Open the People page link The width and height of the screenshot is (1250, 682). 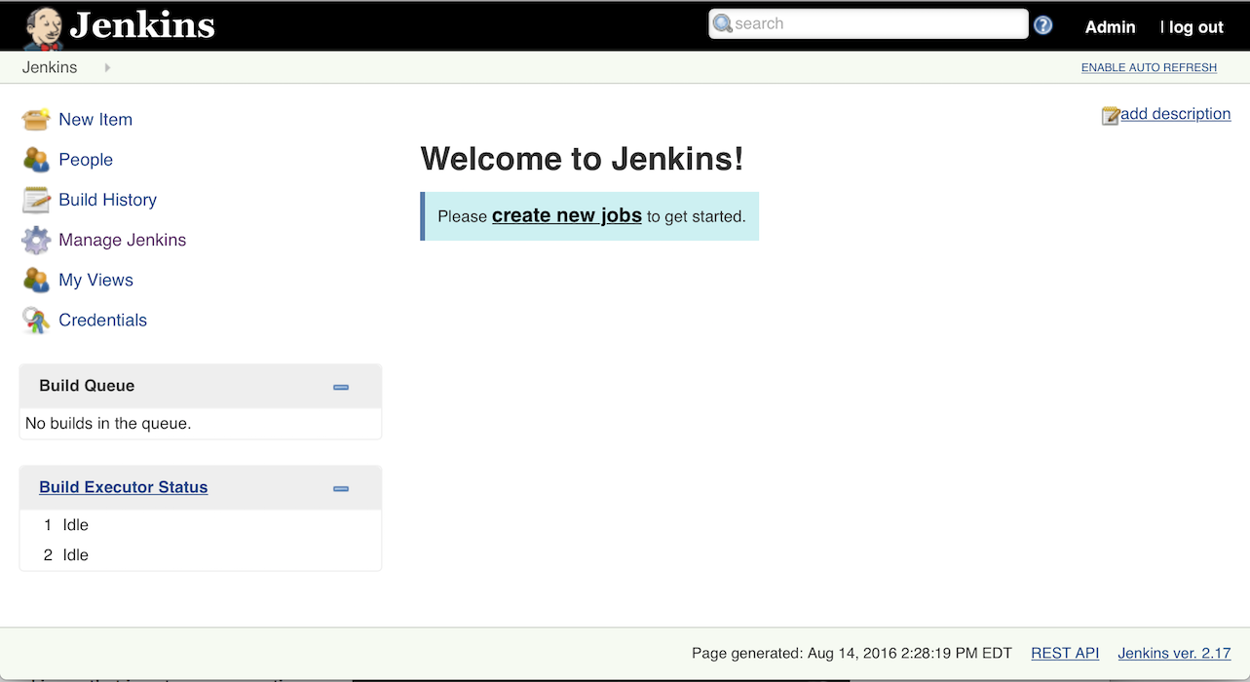point(86,160)
